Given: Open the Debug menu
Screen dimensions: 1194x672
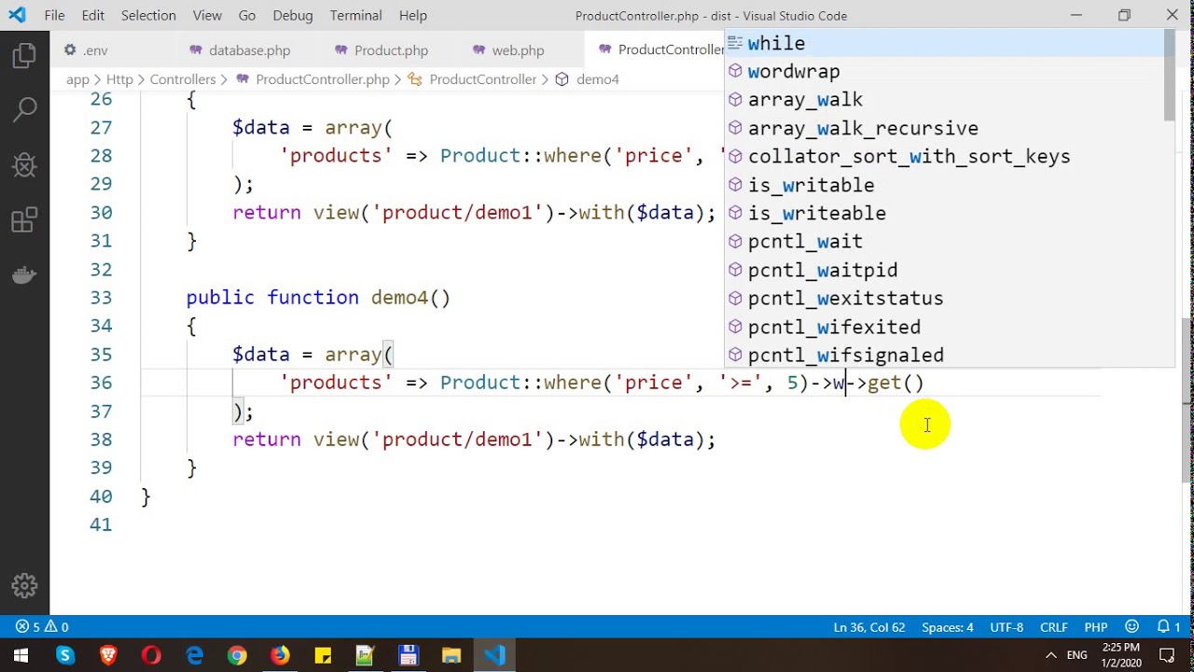Looking at the screenshot, I should click(x=293, y=15).
